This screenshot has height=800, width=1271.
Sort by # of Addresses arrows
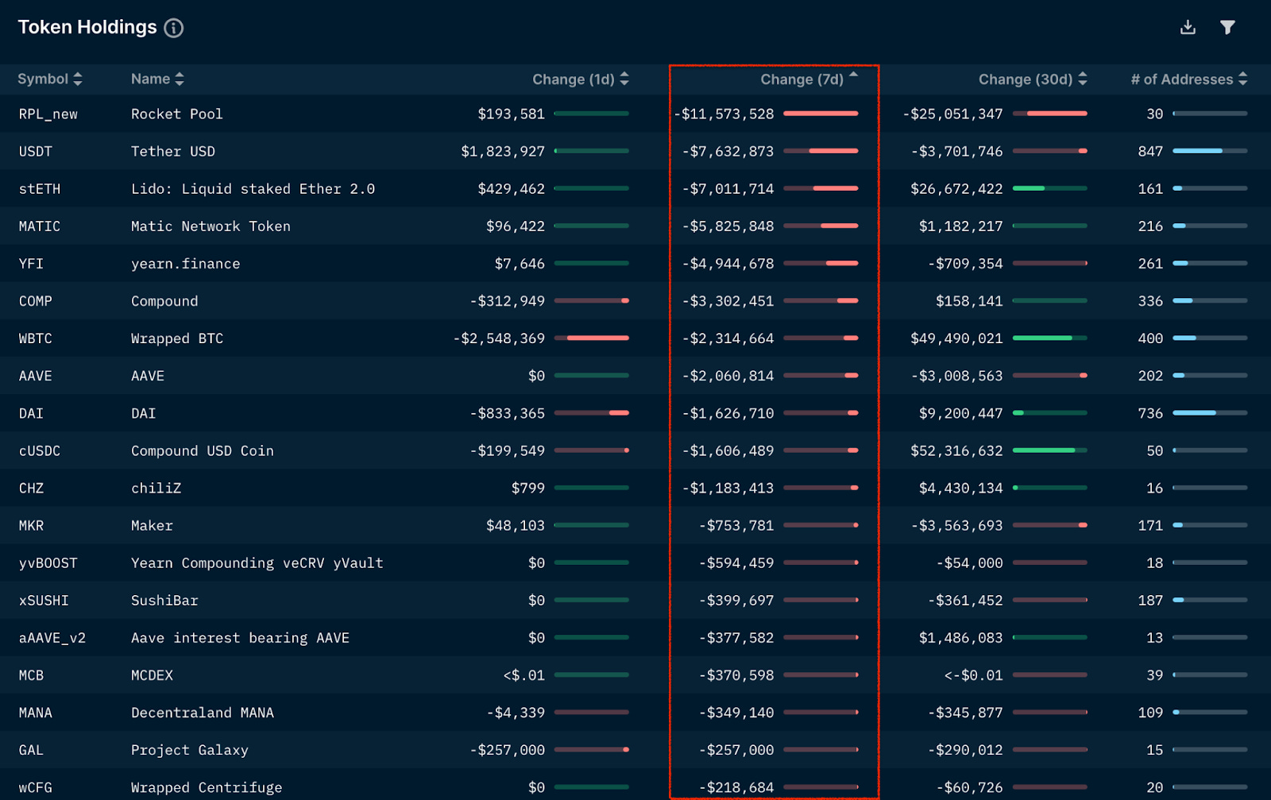click(x=1243, y=79)
